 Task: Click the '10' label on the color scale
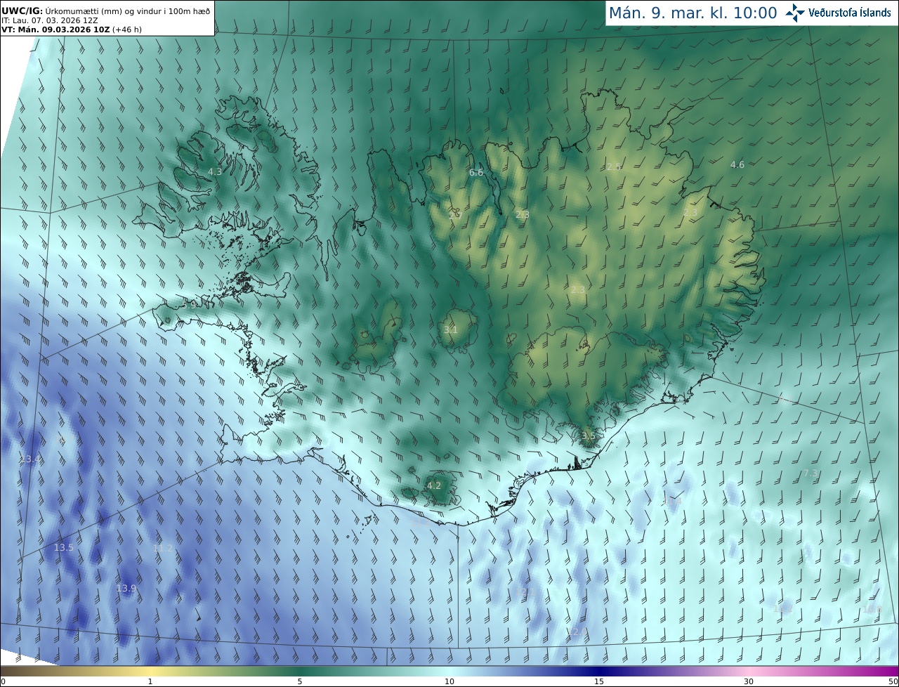pyautogui.click(x=449, y=682)
